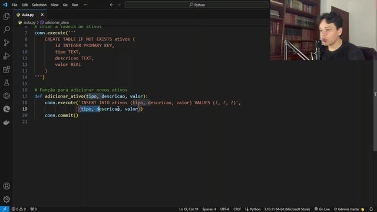Go forward with the right arrow
The width and height of the screenshot is (377, 212).
tap(119, 5)
